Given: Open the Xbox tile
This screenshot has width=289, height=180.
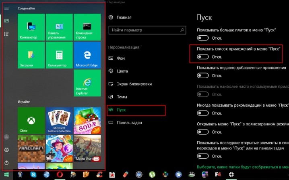Looking at the screenshot, I should (x=31, y=121).
